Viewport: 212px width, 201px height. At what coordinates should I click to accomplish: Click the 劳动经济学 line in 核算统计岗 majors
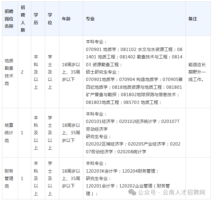pyautogui.click(x=97, y=129)
